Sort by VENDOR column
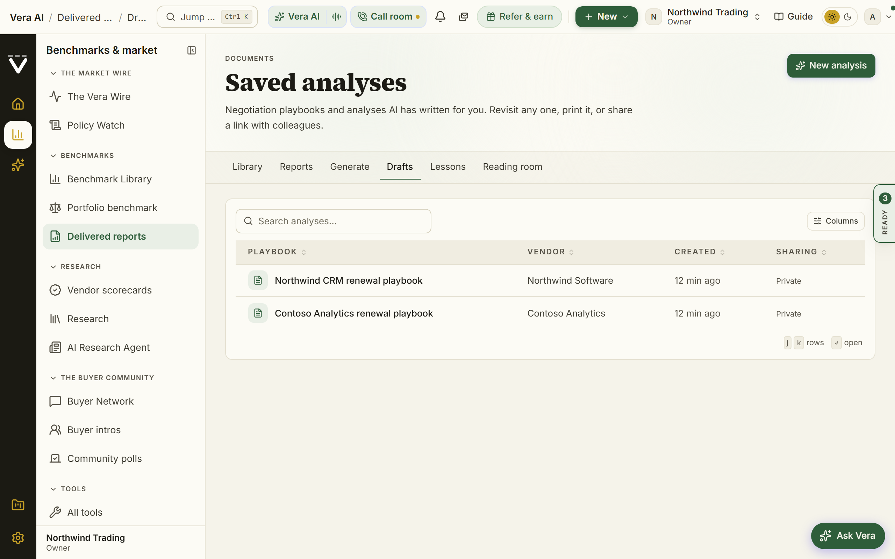 (x=550, y=252)
